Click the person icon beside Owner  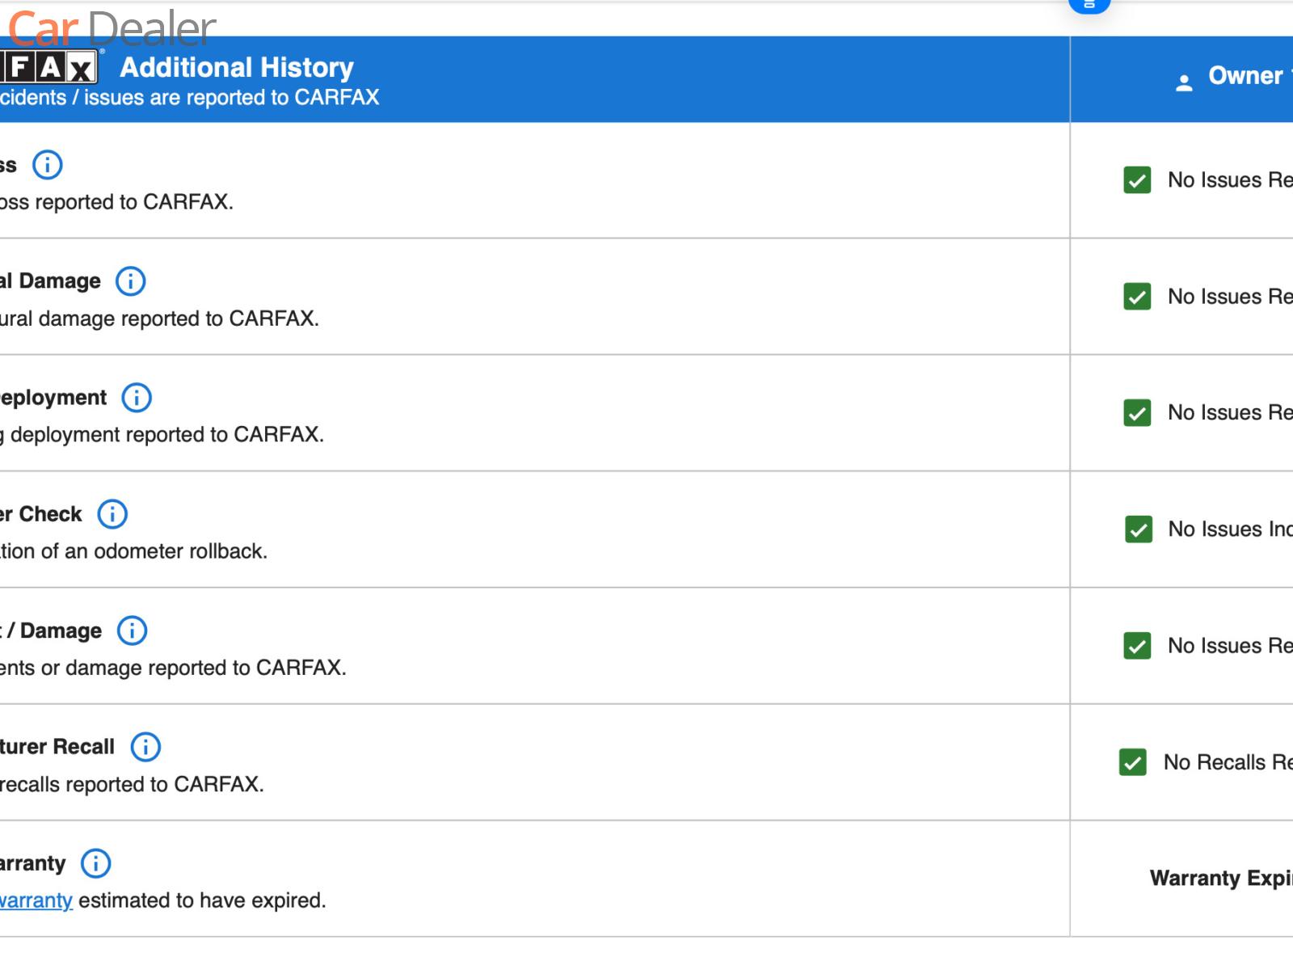[1184, 82]
